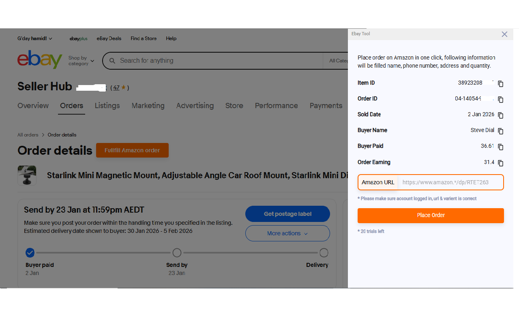Image resolution: width=519 pixels, height=324 pixels.
Task: Click the Send by progress step circle
Action: 177,253
